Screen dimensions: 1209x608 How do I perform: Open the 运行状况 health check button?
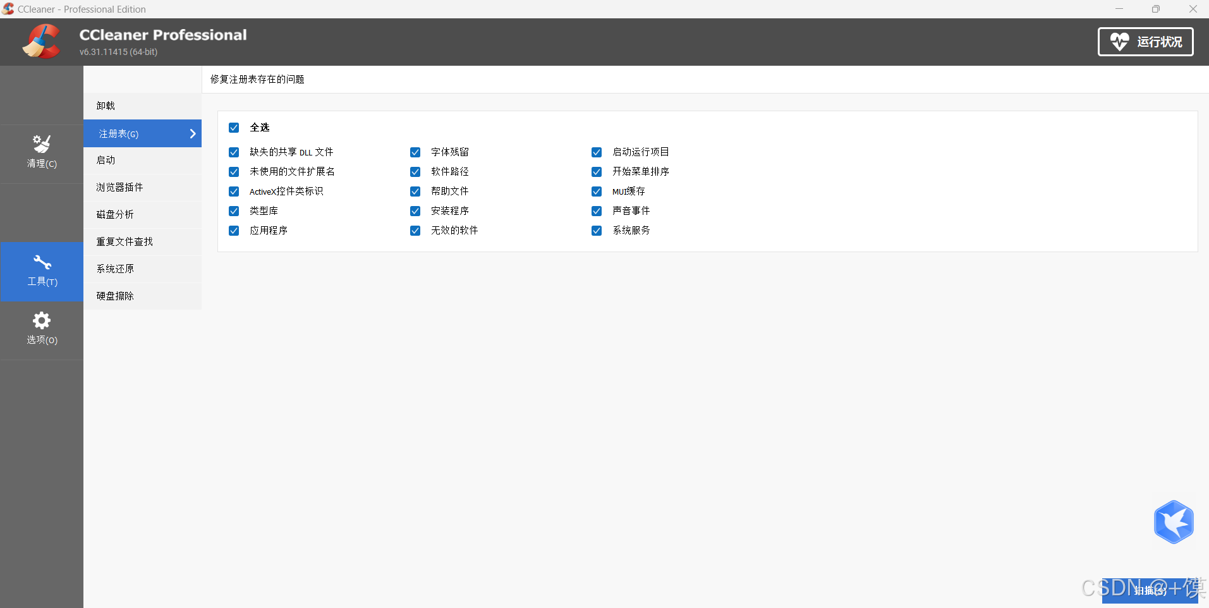(x=1145, y=42)
